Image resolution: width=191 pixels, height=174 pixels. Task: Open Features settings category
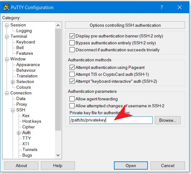pyautogui.click(x=25, y=53)
